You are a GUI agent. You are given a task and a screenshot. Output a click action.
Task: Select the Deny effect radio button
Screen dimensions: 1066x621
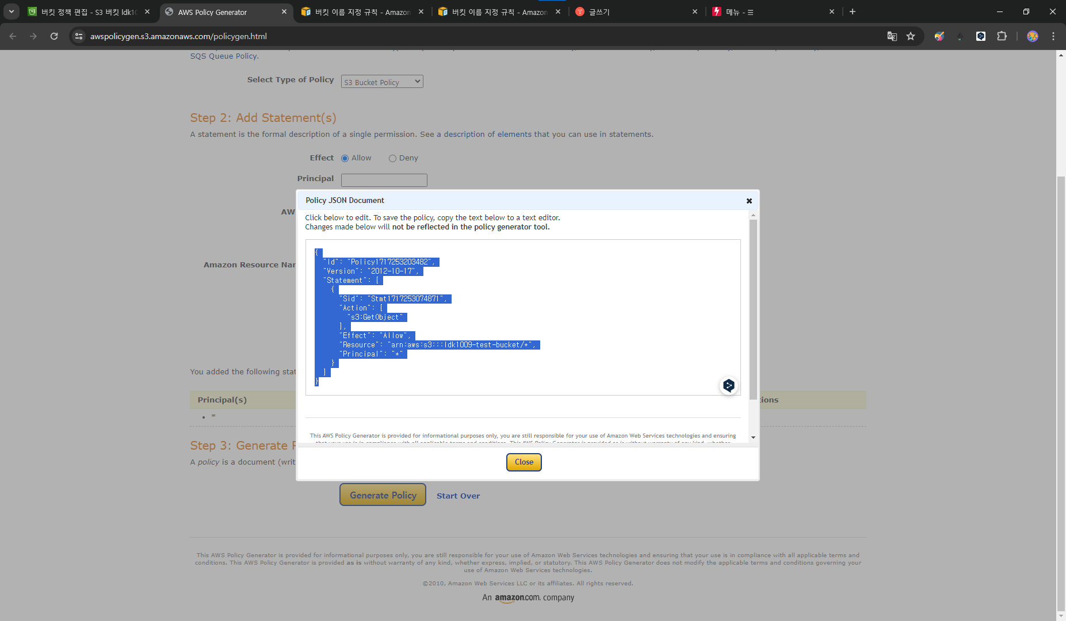(x=392, y=158)
